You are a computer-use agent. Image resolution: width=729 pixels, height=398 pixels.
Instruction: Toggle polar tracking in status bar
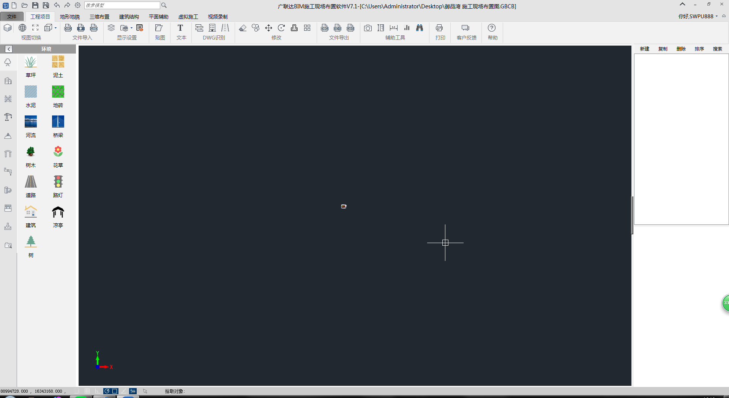point(107,391)
